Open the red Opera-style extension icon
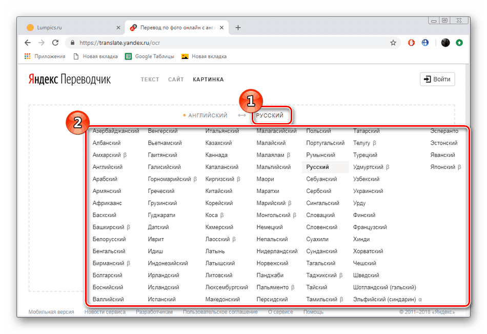Viewport: 487px width, 334px height. tap(411, 43)
